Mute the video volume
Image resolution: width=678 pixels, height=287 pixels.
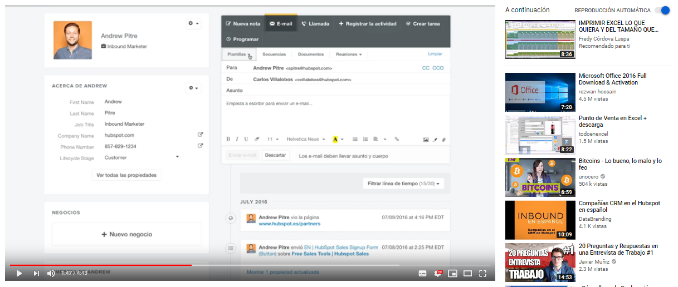(51, 273)
